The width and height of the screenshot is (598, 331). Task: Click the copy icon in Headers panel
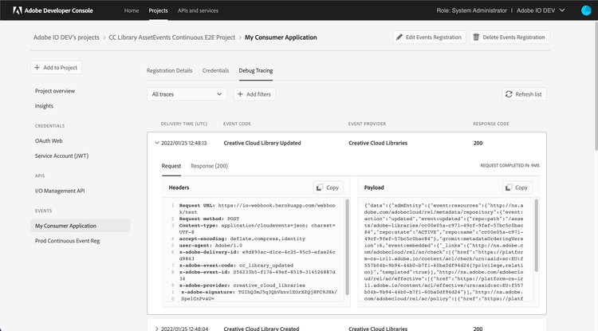(x=320, y=187)
